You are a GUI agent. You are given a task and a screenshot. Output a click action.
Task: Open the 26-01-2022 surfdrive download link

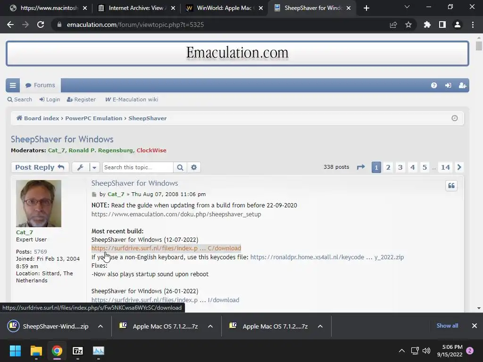tap(165, 300)
